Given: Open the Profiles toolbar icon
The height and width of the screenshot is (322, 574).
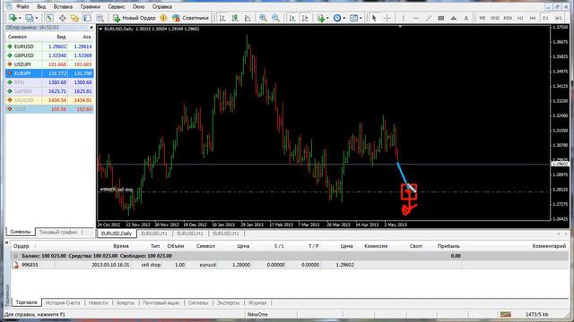Looking at the screenshot, I should [30, 18].
